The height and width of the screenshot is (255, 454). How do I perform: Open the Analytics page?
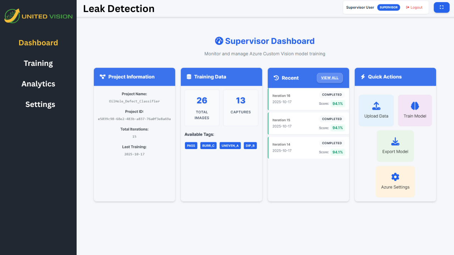click(38, 84)
